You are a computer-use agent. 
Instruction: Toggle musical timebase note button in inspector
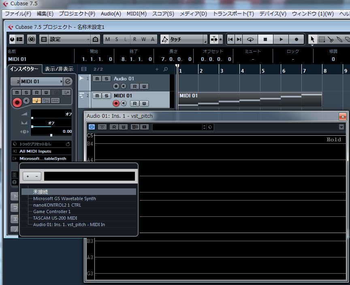(36, 101)
